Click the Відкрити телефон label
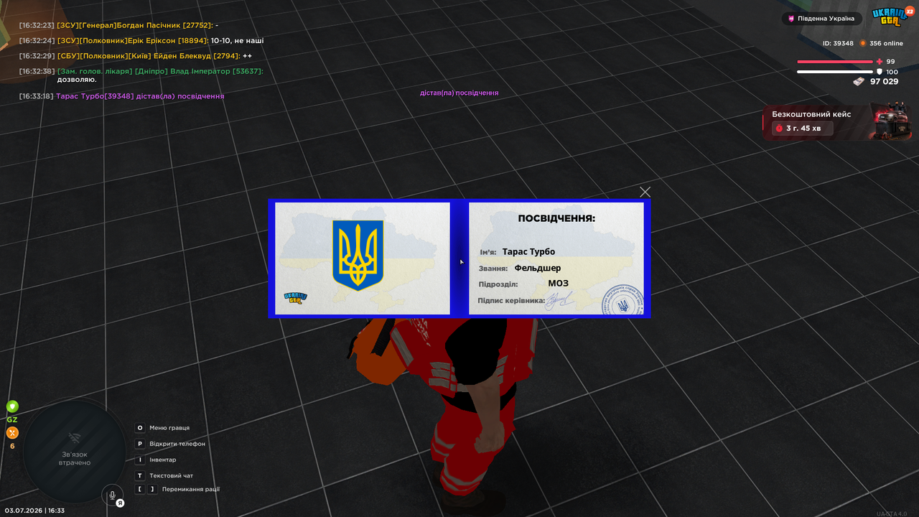The height and width of the screenshot is (517, 919). [177, 444]
